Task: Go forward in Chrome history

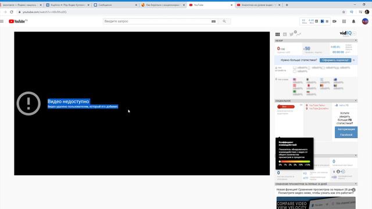Action: 5,12
